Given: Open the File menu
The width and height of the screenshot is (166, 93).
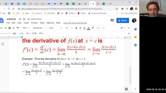Looking at the screenshot, I should (8, 23).
